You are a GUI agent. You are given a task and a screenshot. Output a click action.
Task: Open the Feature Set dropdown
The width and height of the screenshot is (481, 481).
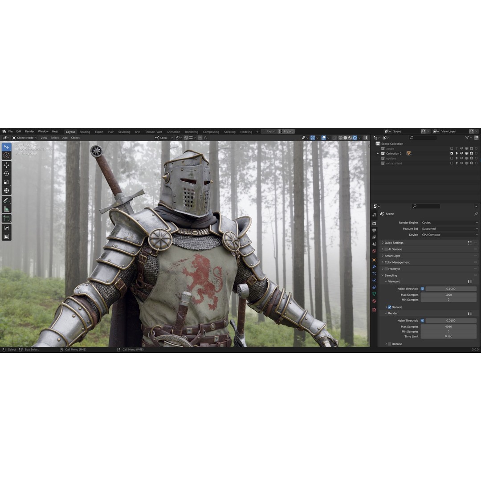click(x=449, y=229)
